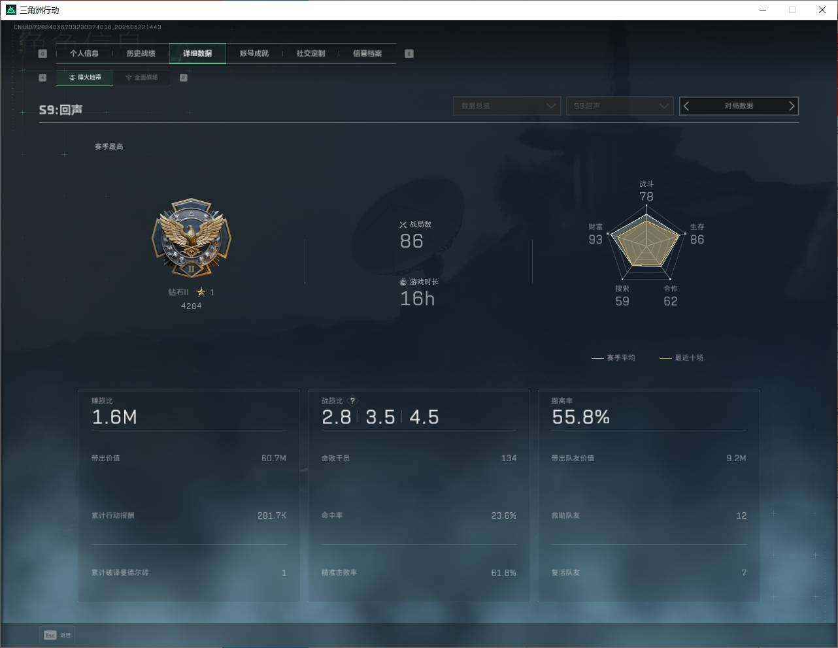
Task: Click the question mark help icon beside 战损比
Action: [353, 400]
